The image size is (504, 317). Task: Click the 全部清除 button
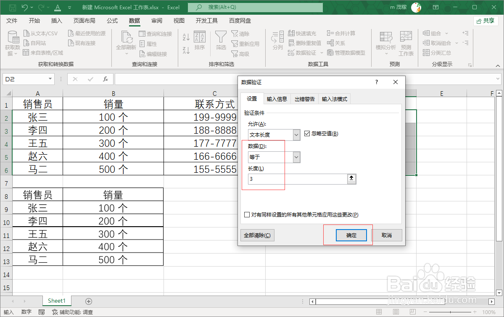pyautogui.click(x=257, y=235)
